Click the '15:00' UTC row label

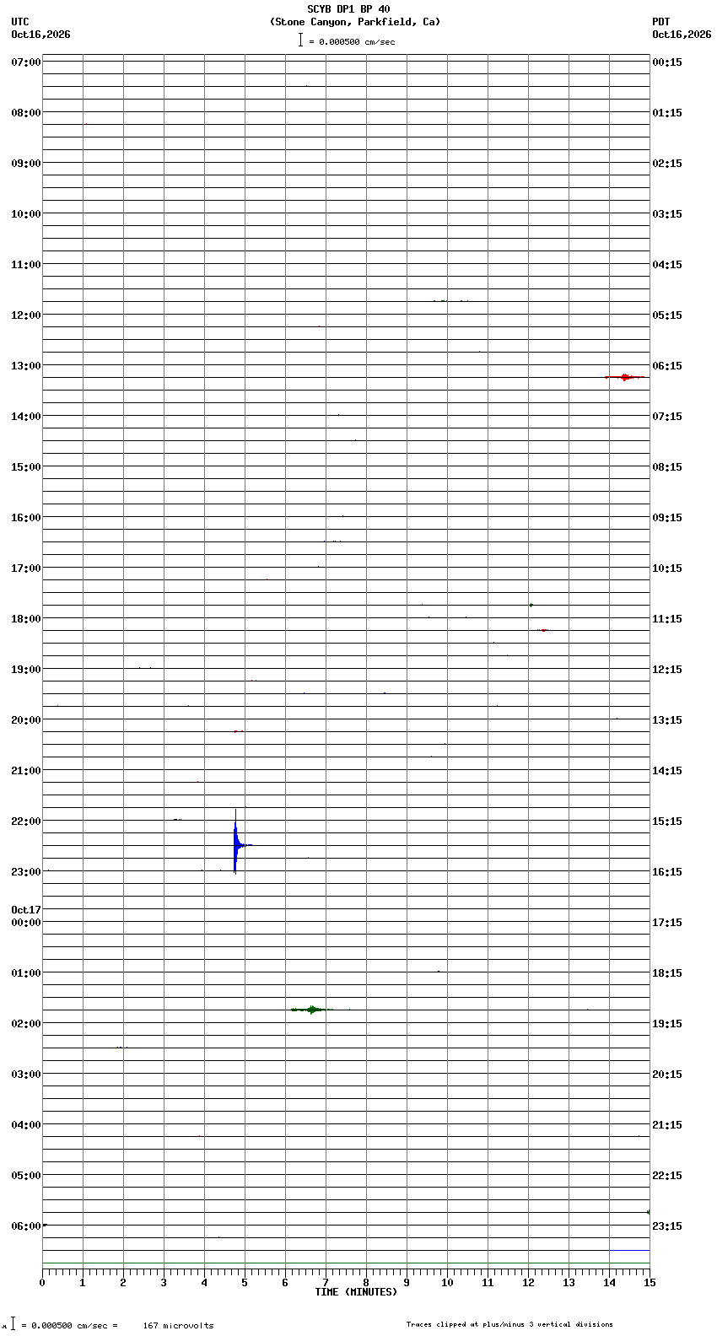tap(25, 467)
